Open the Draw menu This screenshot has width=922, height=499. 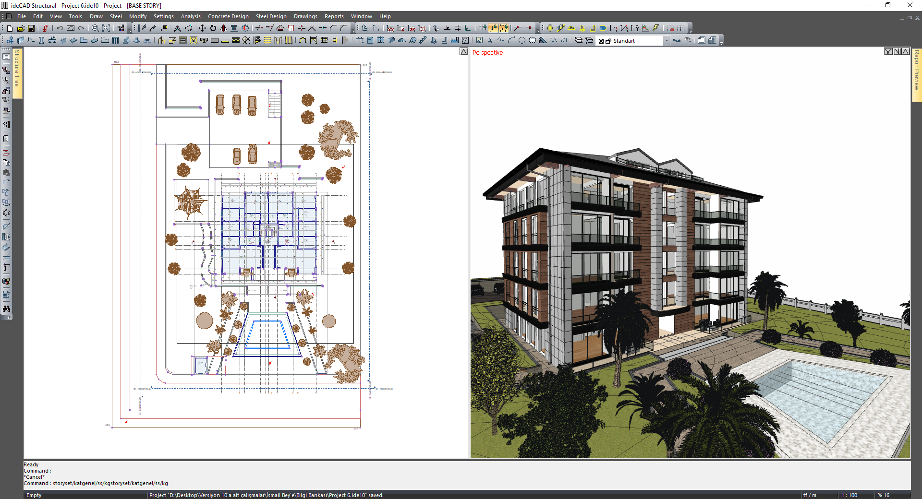click(x=96, y=16)
